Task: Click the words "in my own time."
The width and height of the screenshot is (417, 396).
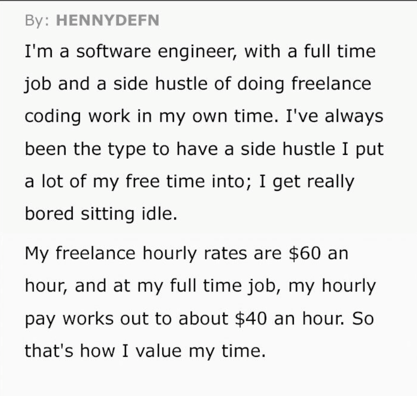Action: pyautogui.click(x=208, y=117)
